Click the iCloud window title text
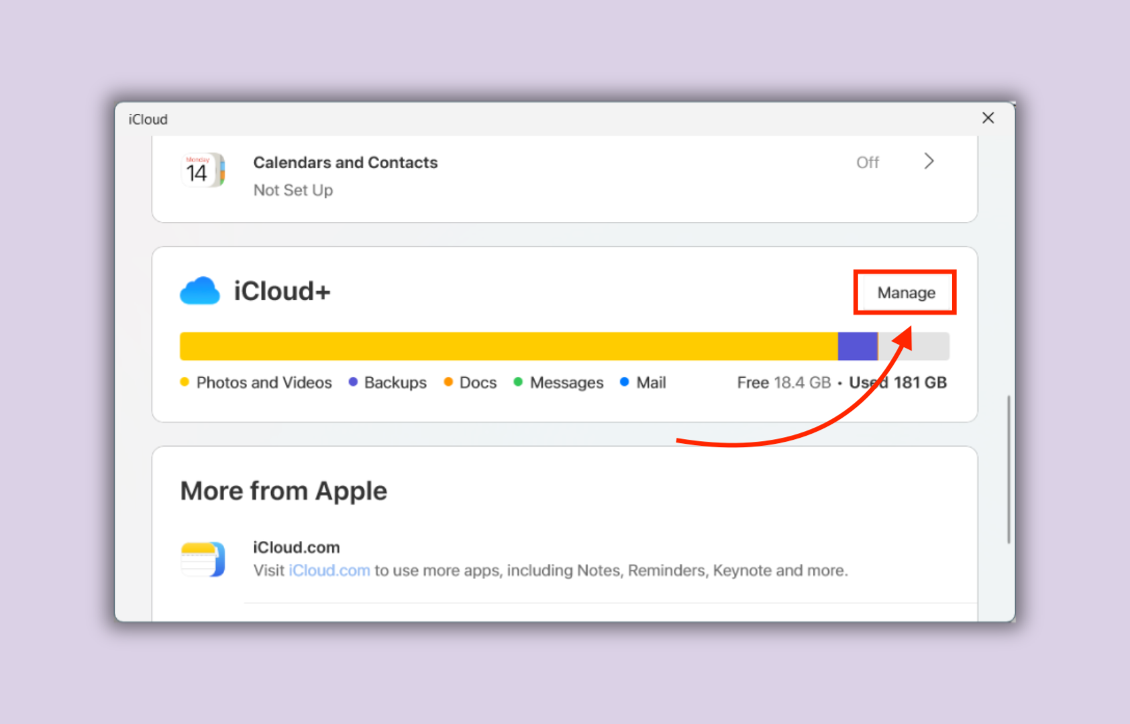The width and height of the screenshot is (1130, 724). [x=148, y=119]
